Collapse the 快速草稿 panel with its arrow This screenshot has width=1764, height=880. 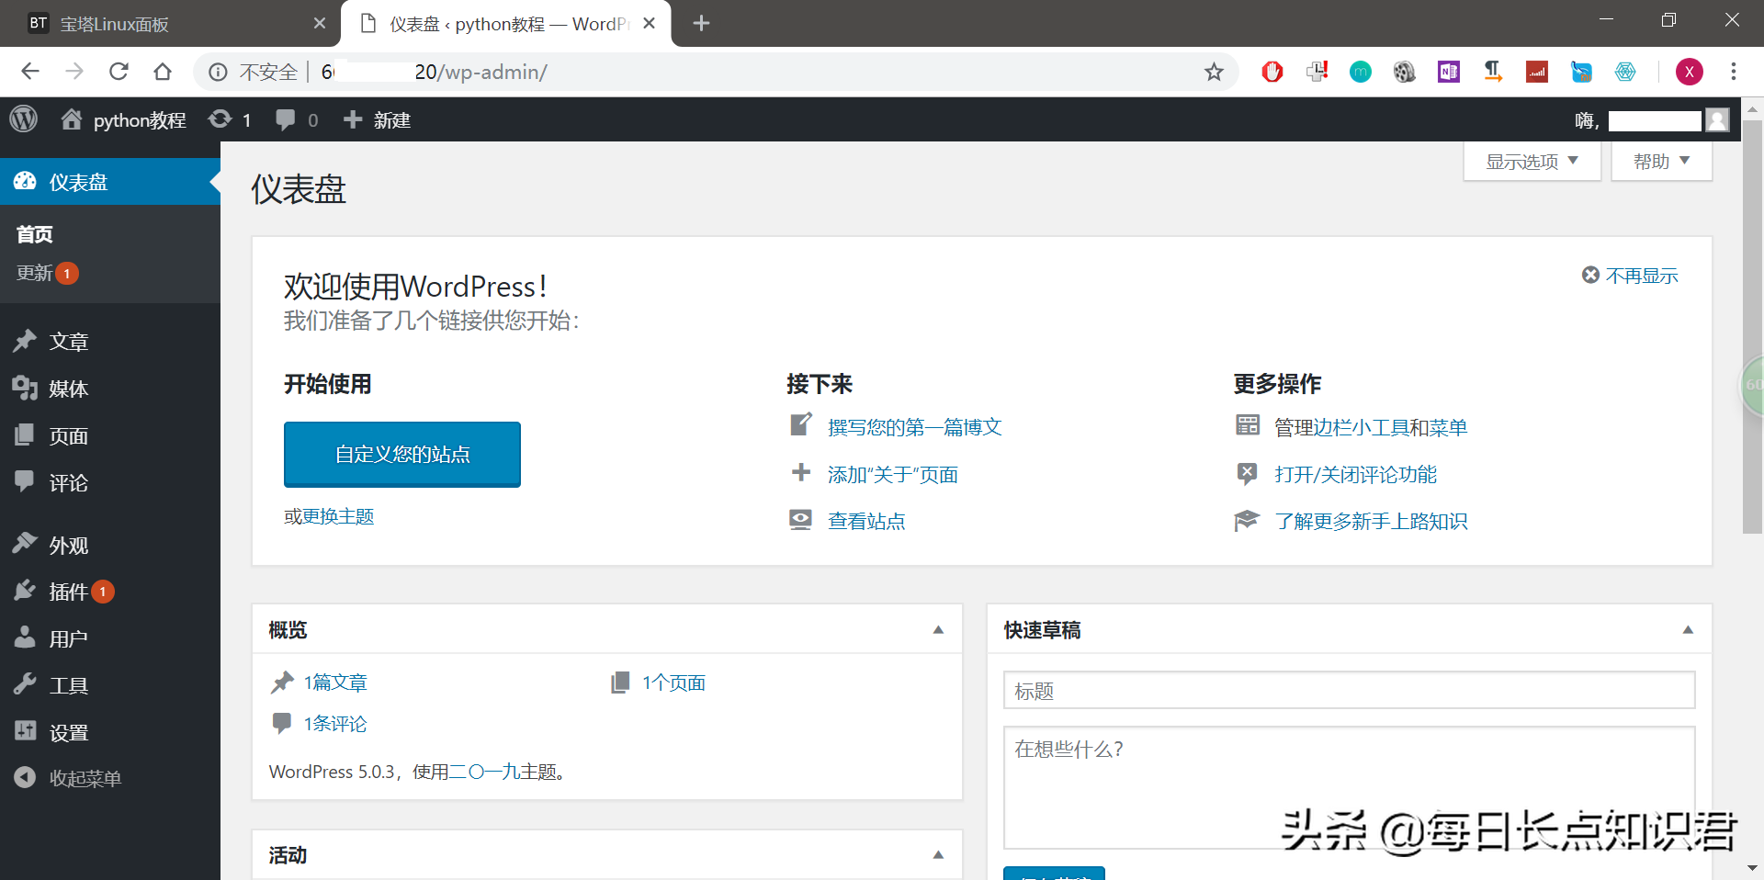[x=1688, y=630]
